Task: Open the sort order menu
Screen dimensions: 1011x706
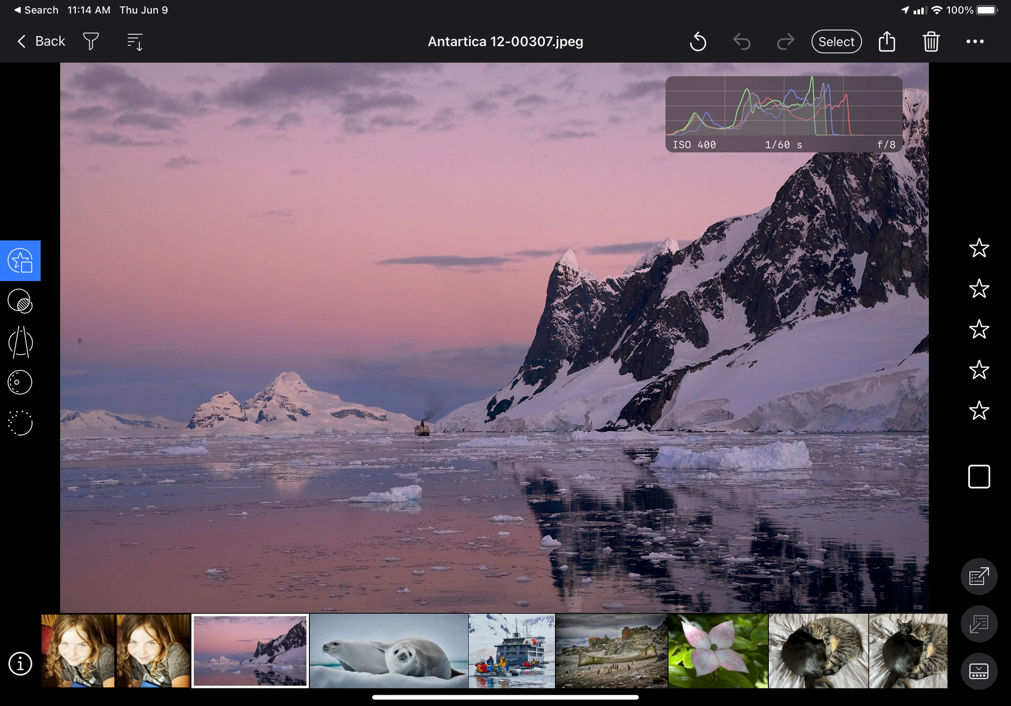Action: point(135,41)
